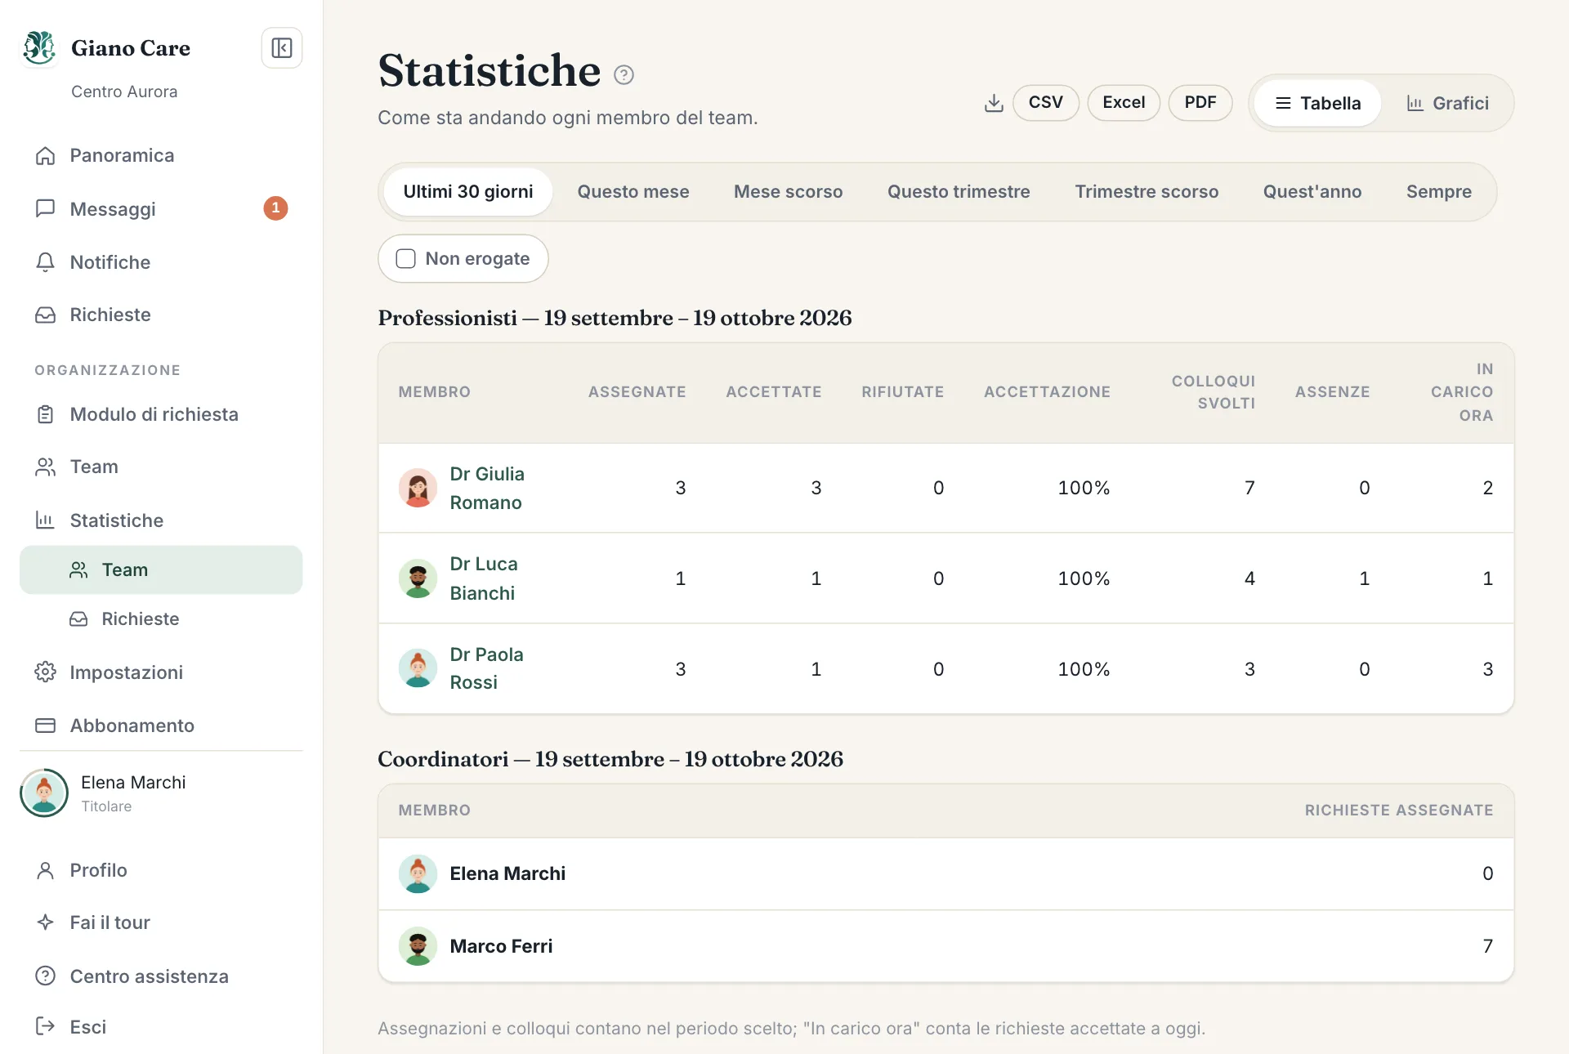The height and width of the screenshot is (1054, 1569).
Task: Switch to the Grafici view
Action: tap(1447, 103)
